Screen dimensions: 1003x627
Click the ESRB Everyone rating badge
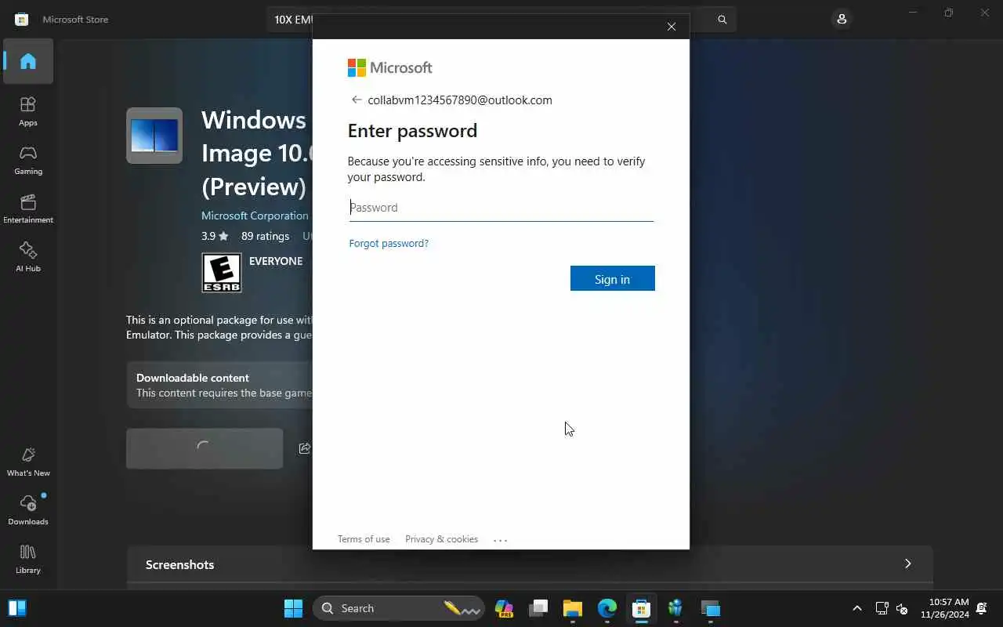pyautogui.click(x=222, y=273)
